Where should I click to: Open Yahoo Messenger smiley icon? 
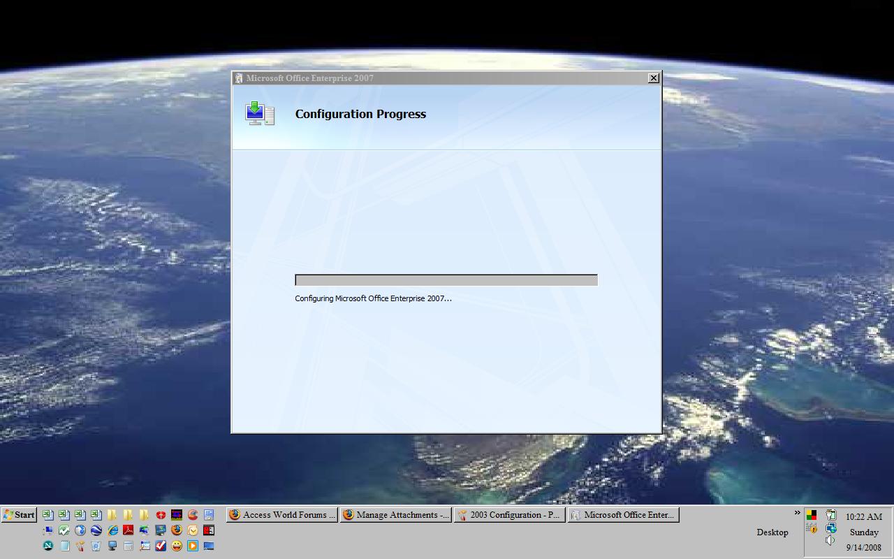coord(177,546)
